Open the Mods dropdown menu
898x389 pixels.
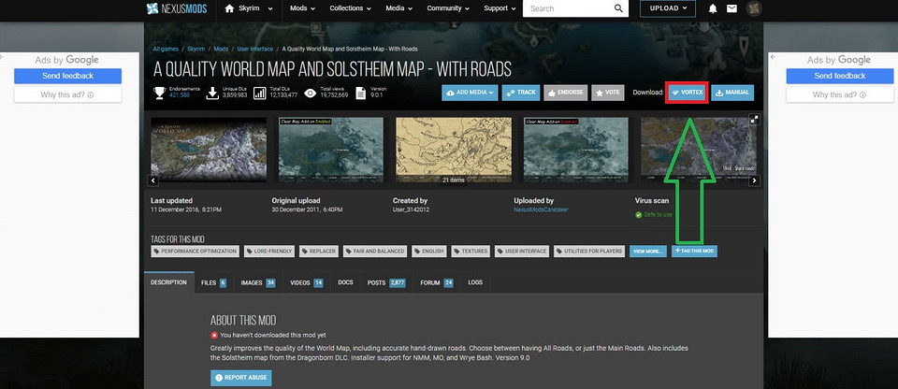302,8
